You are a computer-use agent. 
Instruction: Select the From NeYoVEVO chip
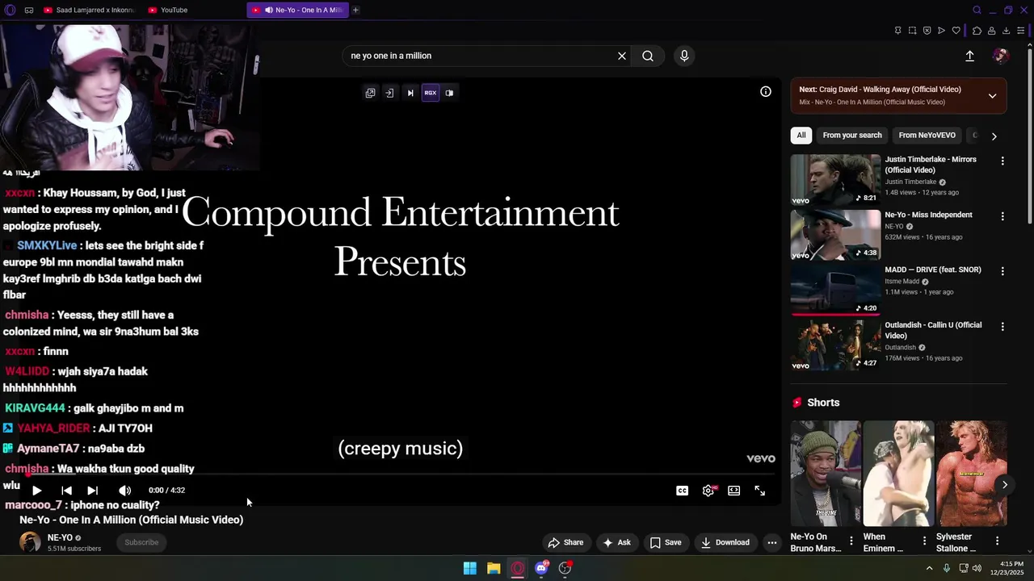coord(927,136)
